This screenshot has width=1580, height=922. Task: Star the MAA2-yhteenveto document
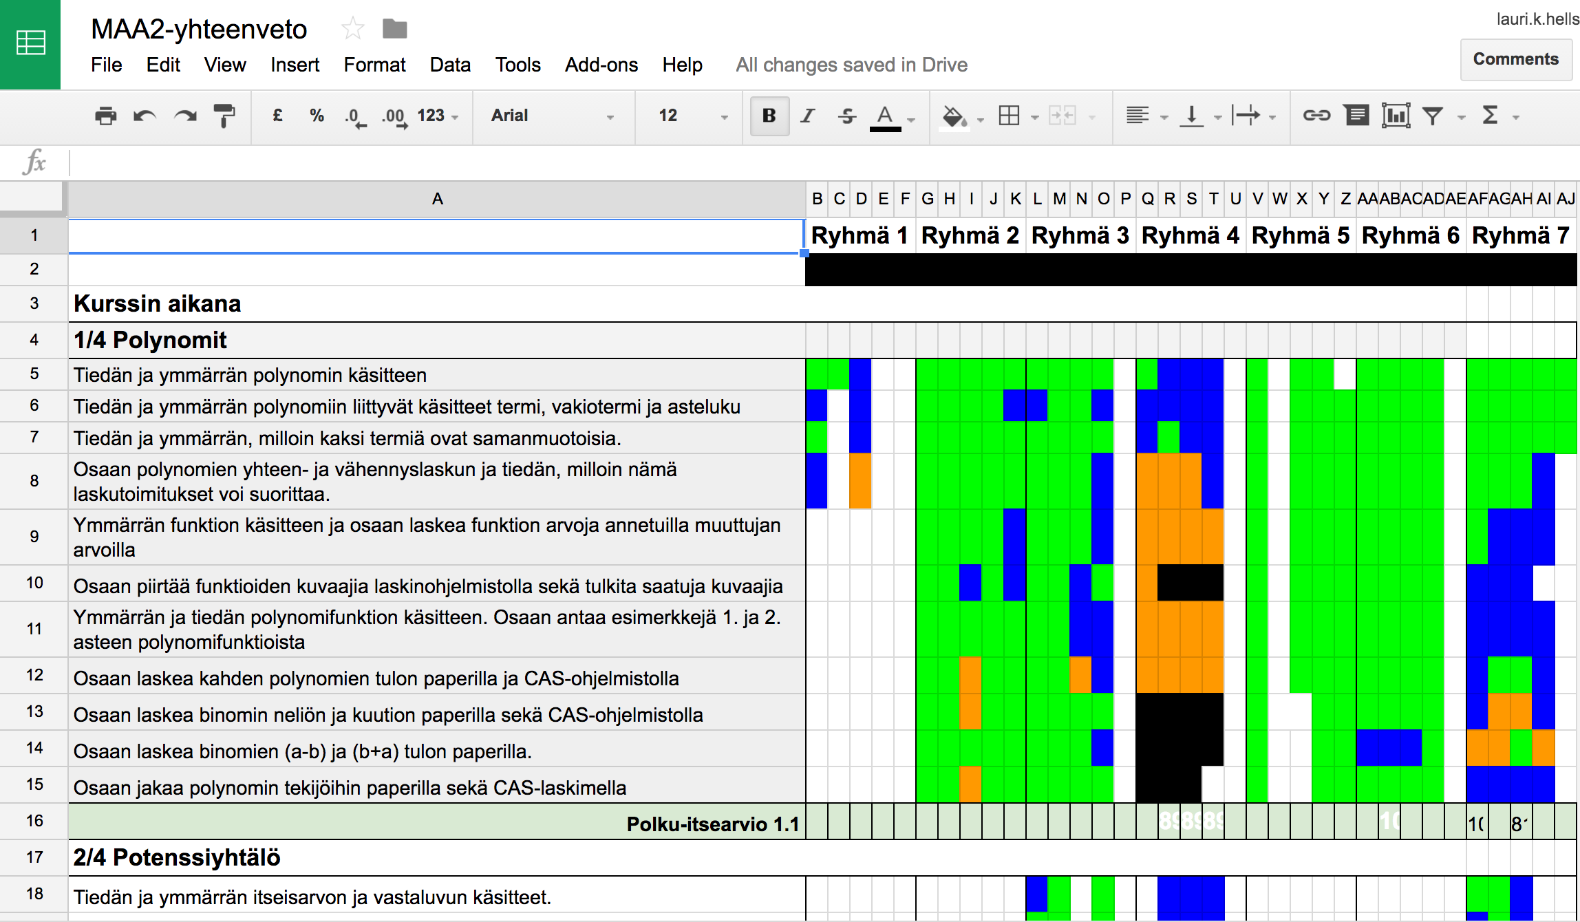(x=353, y=29)
